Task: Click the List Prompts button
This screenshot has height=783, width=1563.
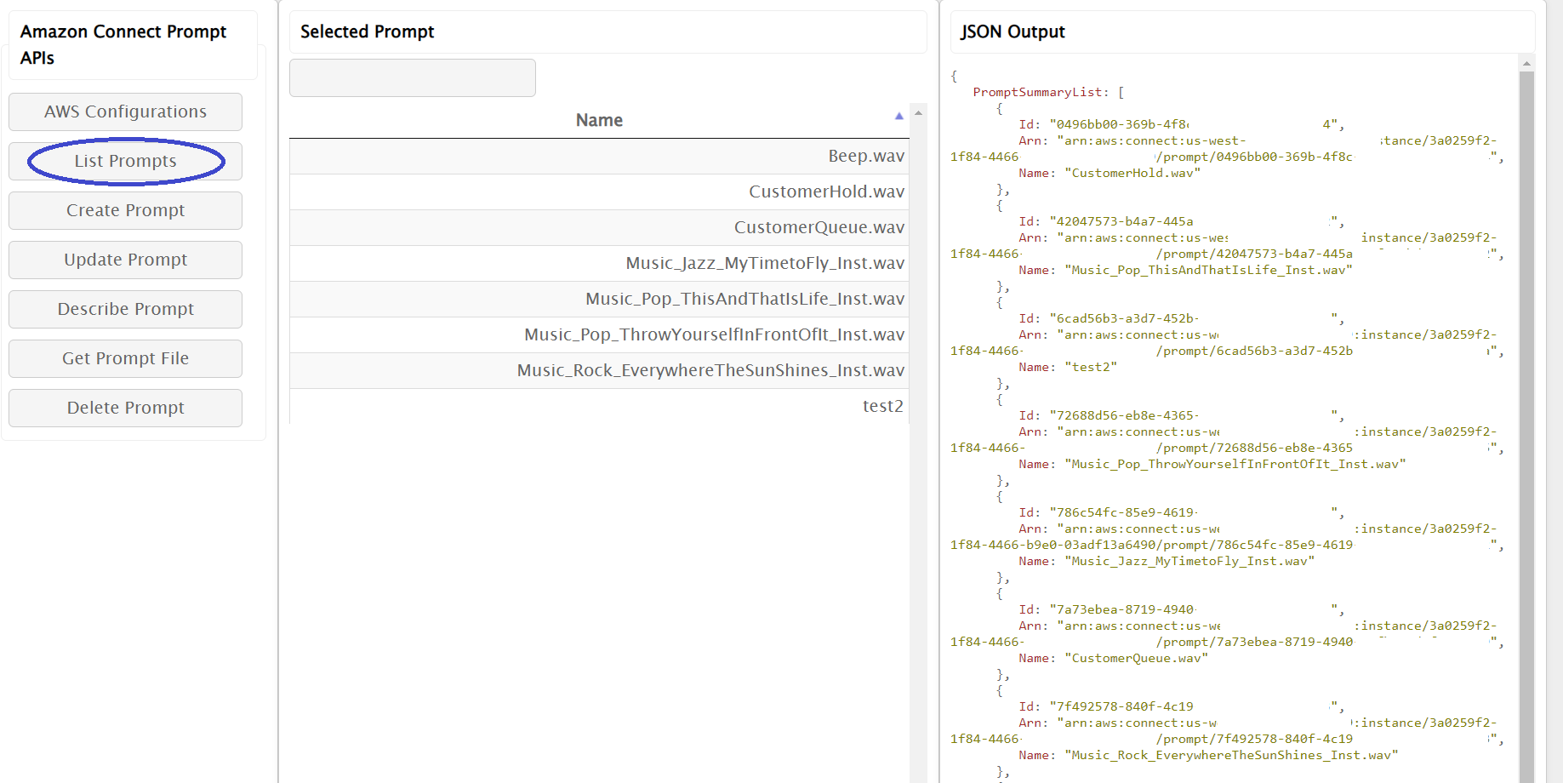Action: click(x=125, y=161)
